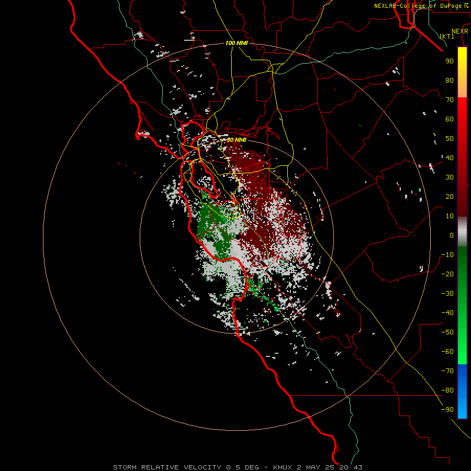Click the 100 NMI range ring label
Viewport: 471px width, 471px height.
pyautogui.click(x=237, y=43)
